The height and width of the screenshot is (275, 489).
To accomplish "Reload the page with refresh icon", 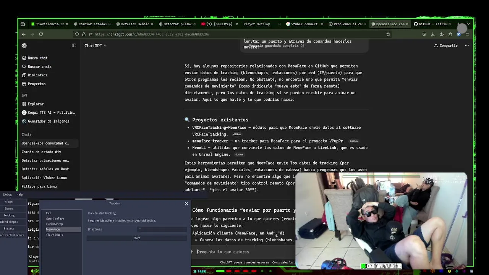I will click(x=41, y=34).
